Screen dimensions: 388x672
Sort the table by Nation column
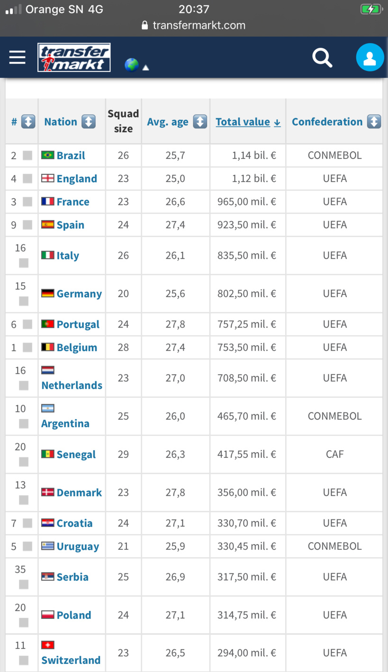88,121
